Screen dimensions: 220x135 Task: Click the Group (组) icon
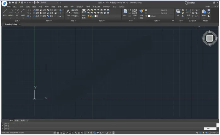click(178, 13)
